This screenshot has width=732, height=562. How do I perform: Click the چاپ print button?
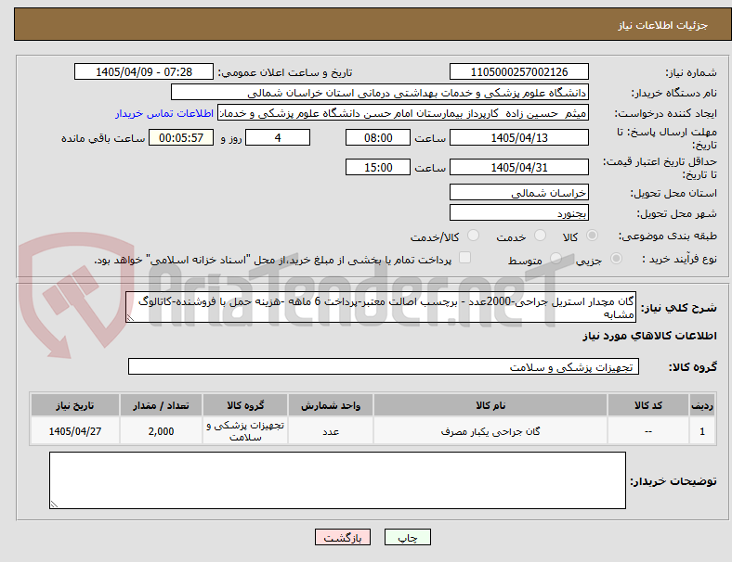pos(408,537)
